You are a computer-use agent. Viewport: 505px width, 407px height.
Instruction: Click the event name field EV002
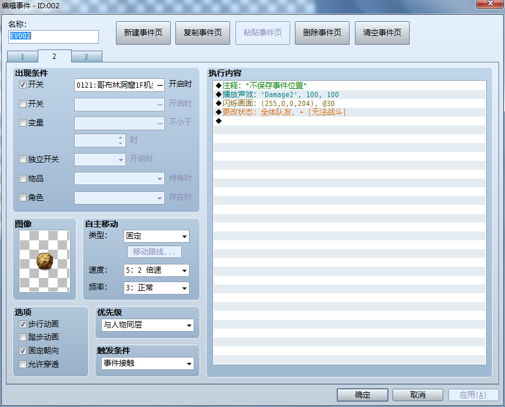tap(54, 37)
